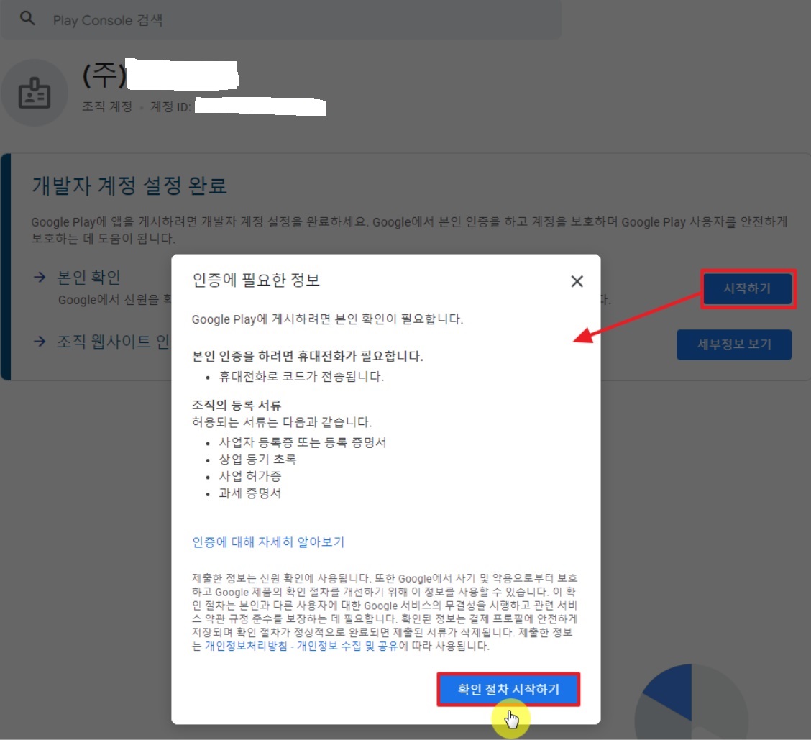Click the arrow icon beside 본인 확인
The image size is (811, 740).
[40, 278]
